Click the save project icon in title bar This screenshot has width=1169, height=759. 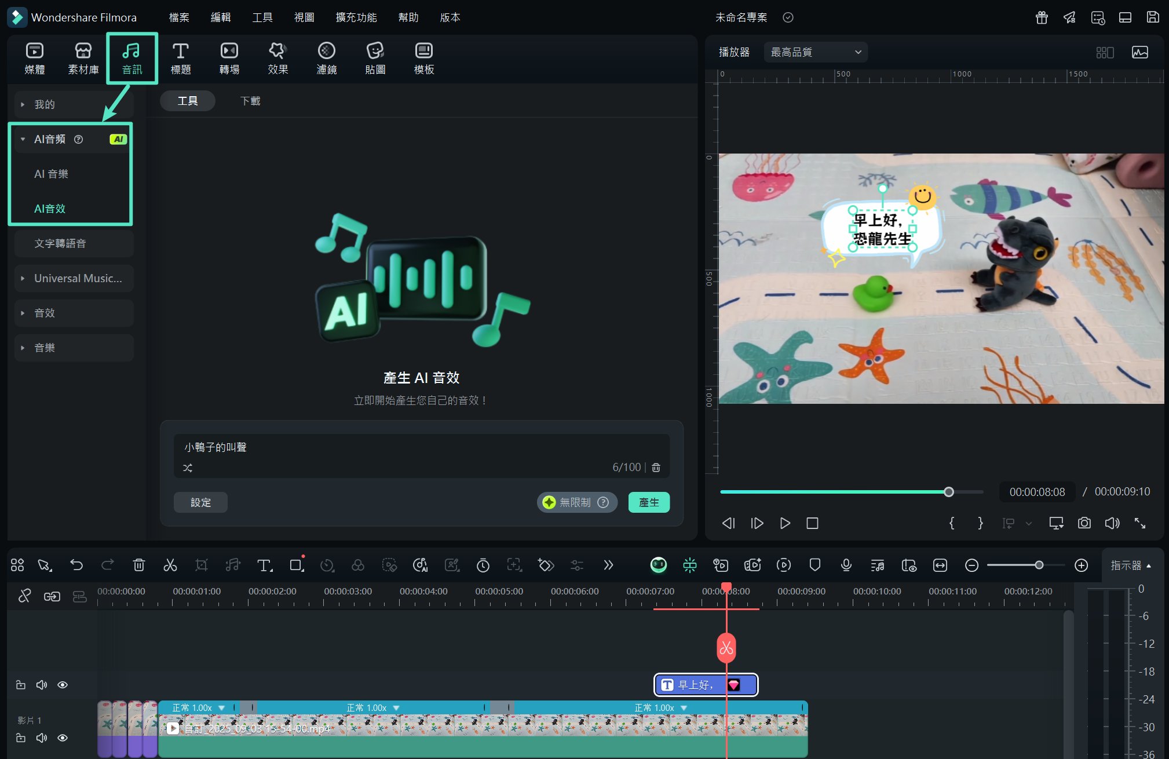point(1153,17)
